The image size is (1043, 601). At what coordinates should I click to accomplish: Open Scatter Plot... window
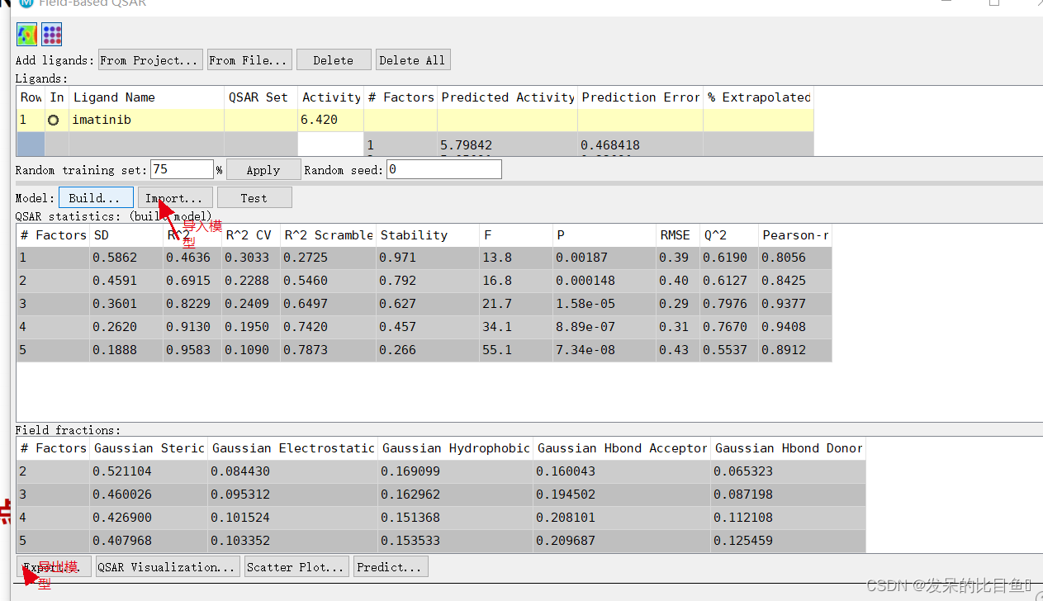click(296, 567)
